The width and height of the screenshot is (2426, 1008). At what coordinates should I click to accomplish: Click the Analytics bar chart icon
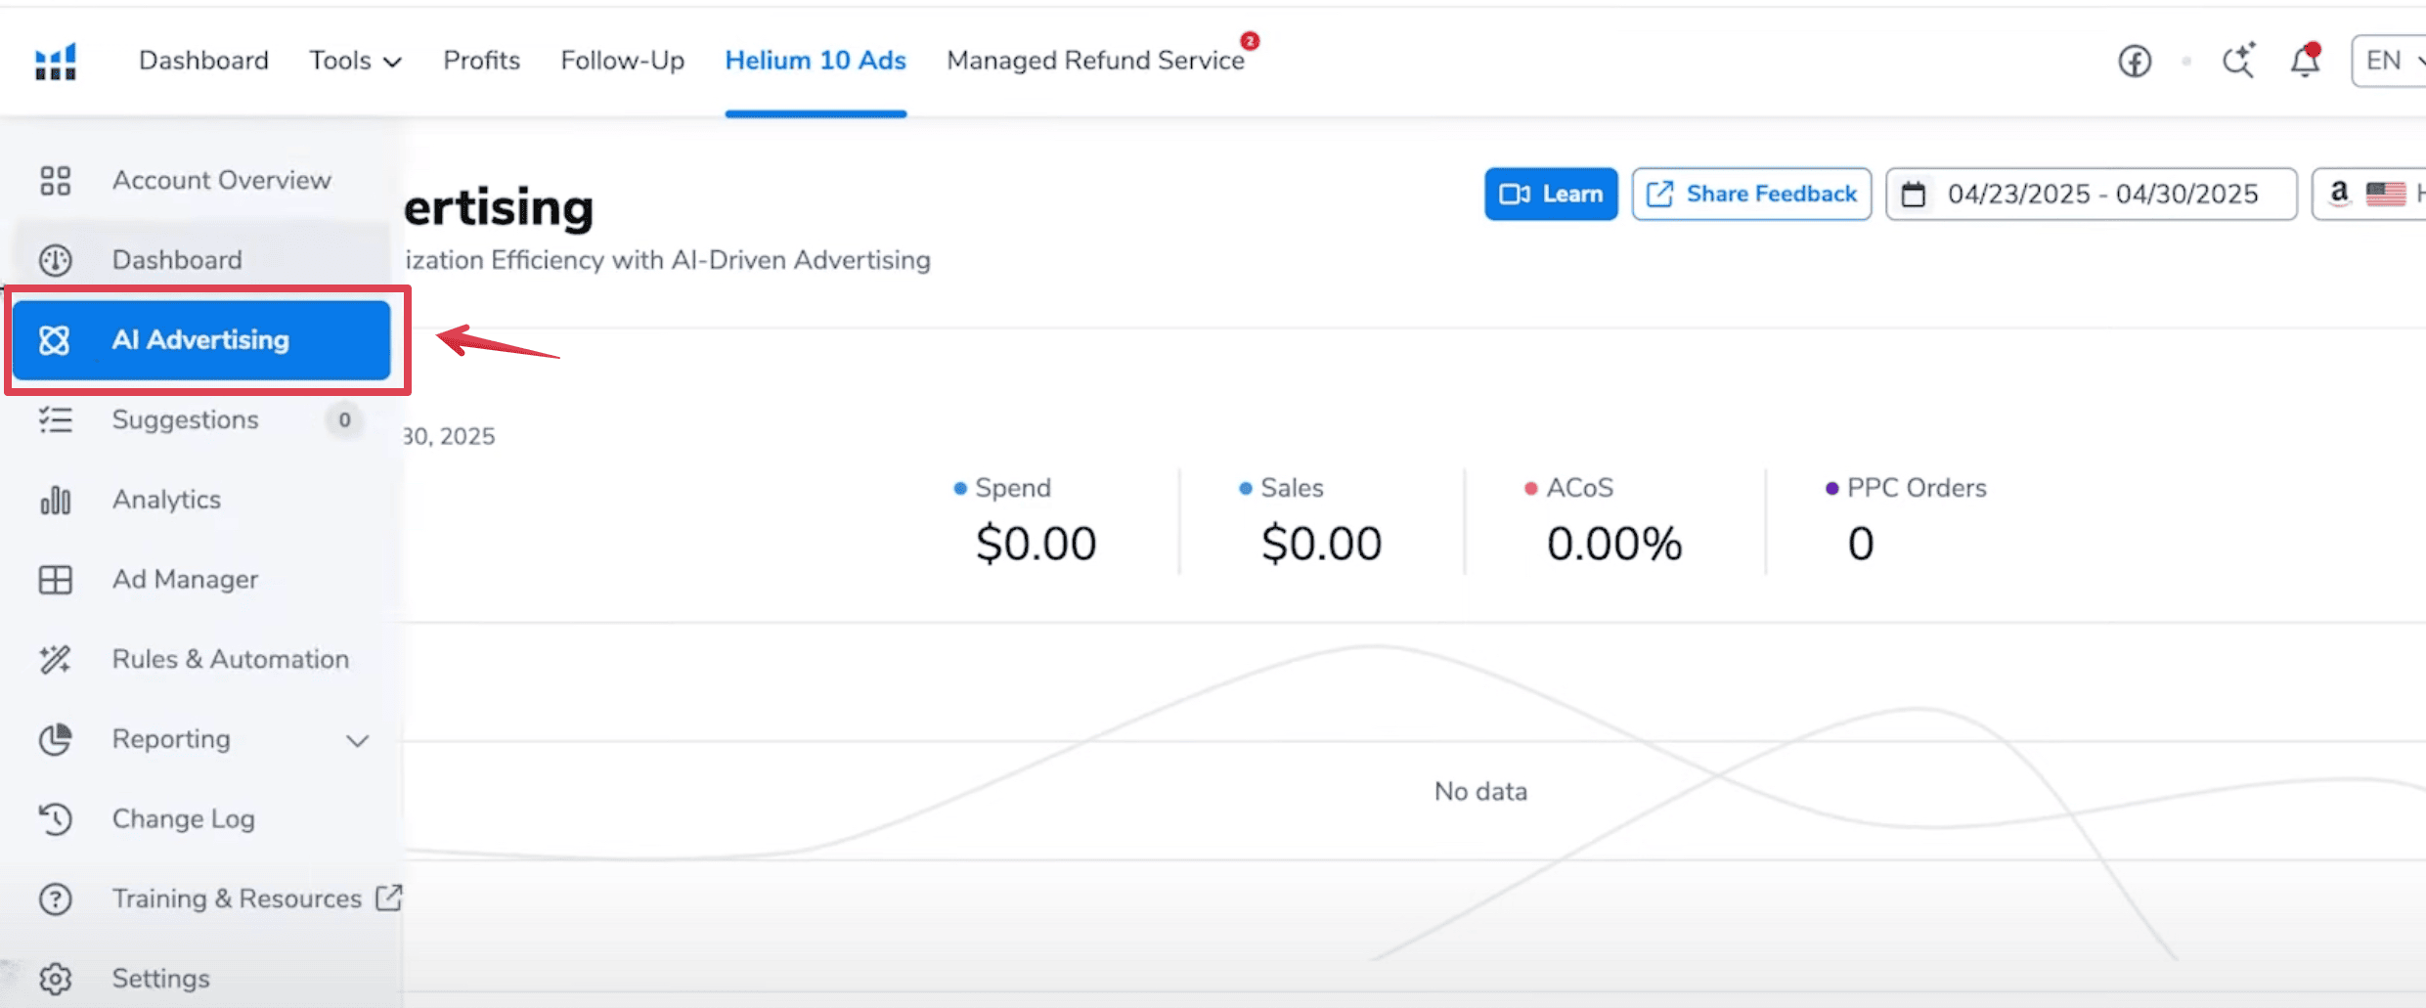(55, 500)
